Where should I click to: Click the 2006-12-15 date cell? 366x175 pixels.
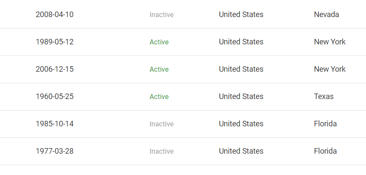pyautogui.click(x=54, y=69)
